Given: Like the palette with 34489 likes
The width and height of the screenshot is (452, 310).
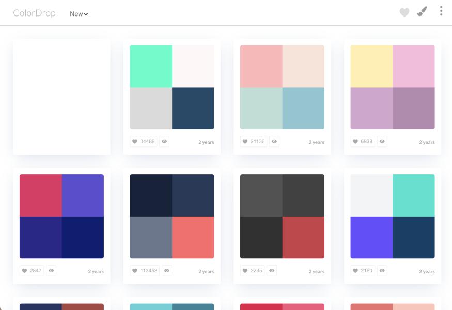Looking at the screenshot, I should click(144, 141).
